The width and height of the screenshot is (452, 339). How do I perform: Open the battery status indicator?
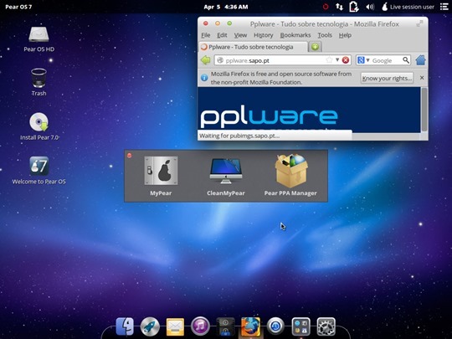pyautogui.click(x=354, y=7)
